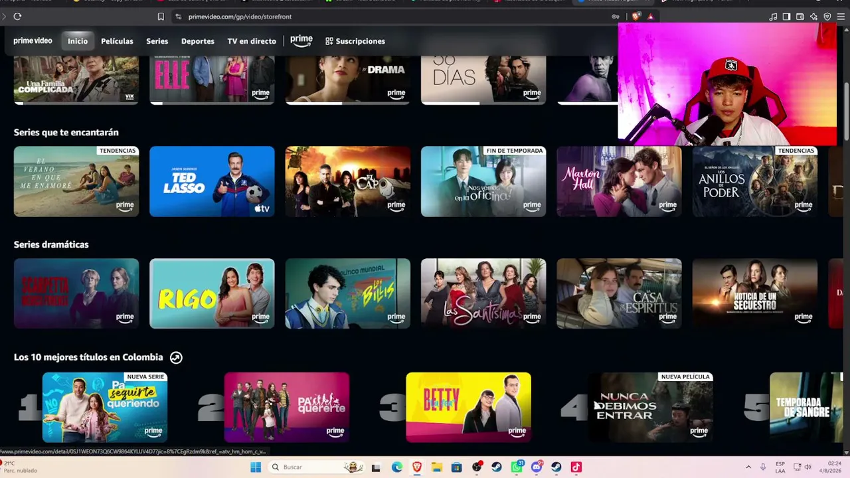
Task: Go to the Películas tab
Action: click(117, 41)
